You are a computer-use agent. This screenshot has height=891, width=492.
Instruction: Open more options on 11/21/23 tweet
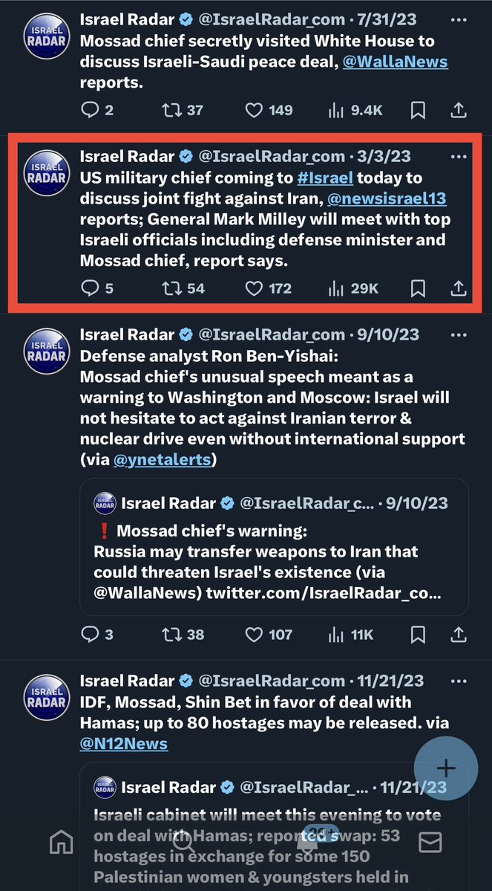(x=459, y=681)
